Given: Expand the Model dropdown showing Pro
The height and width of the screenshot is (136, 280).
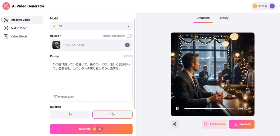Looking at the screenshot, I should (91, 26).
